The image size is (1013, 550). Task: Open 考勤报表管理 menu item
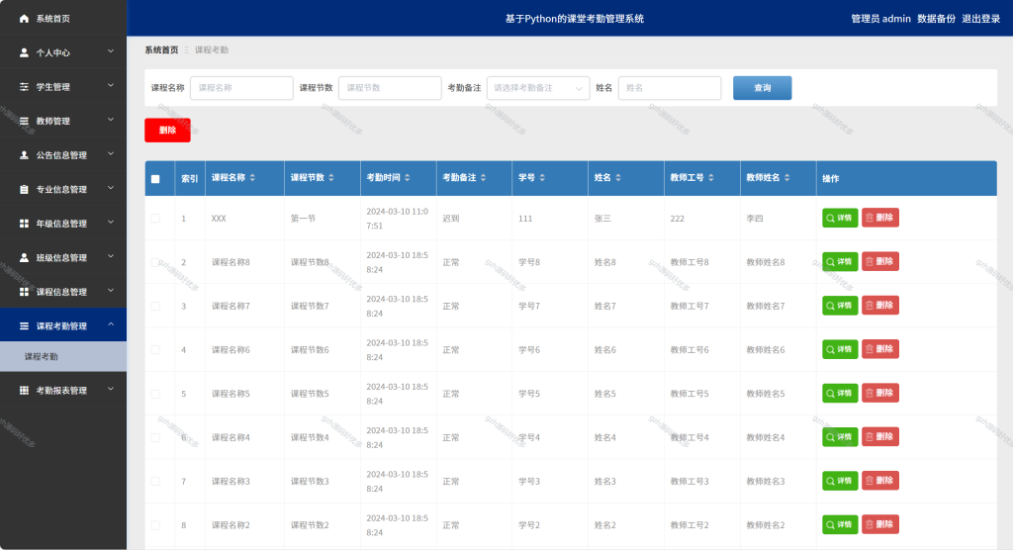63,391
